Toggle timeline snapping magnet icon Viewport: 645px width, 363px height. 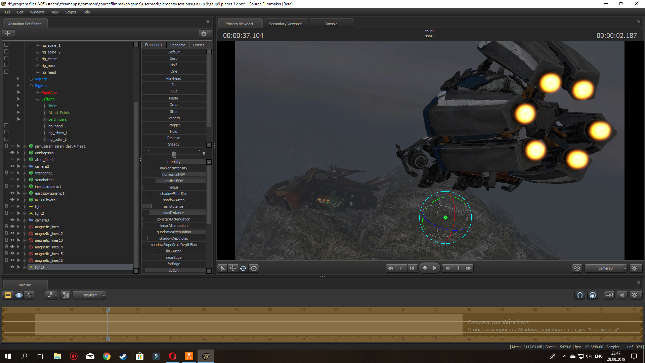[x=580, y=295]
